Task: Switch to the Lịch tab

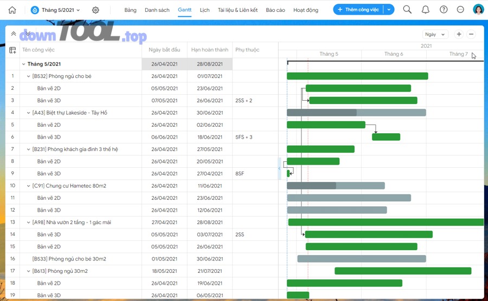Action: tap(204, 10)
